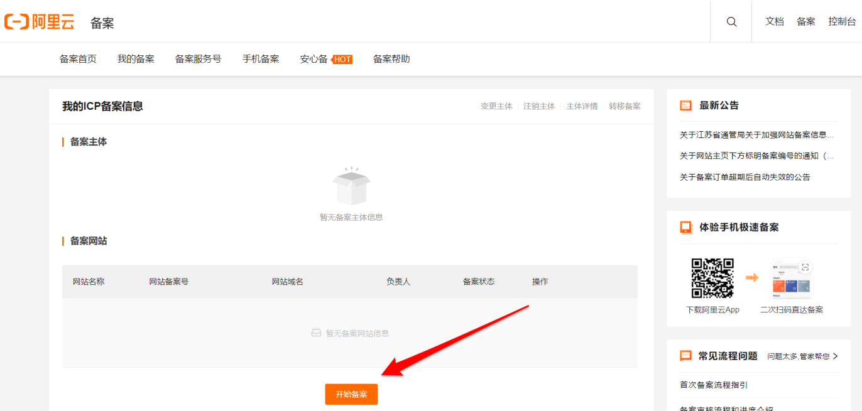
Task: Go to 控制台 console link
Action: pyautogui.click(x=842, y=21)
